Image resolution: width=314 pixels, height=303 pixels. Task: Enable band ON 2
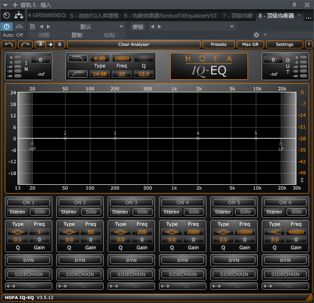tap(80, 202)
